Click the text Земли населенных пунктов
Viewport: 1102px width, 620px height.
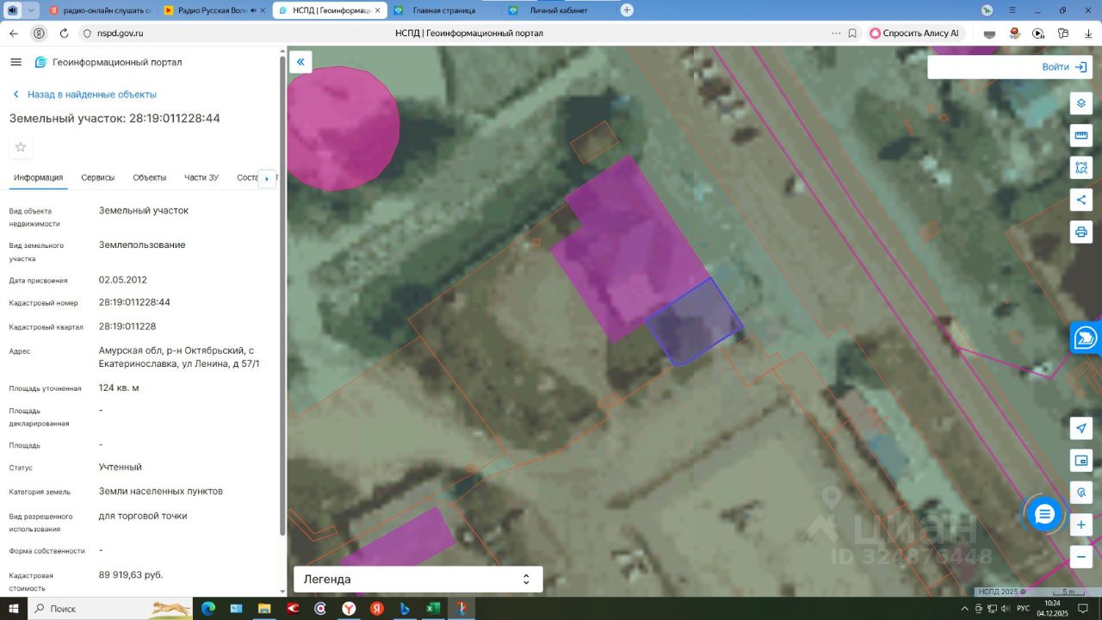pyautogui.click(x=161, y=491)
